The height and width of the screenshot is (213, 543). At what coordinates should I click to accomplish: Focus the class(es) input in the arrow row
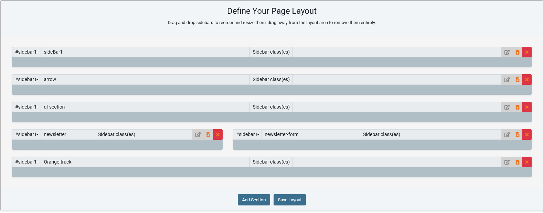click(x=397, y=80)
